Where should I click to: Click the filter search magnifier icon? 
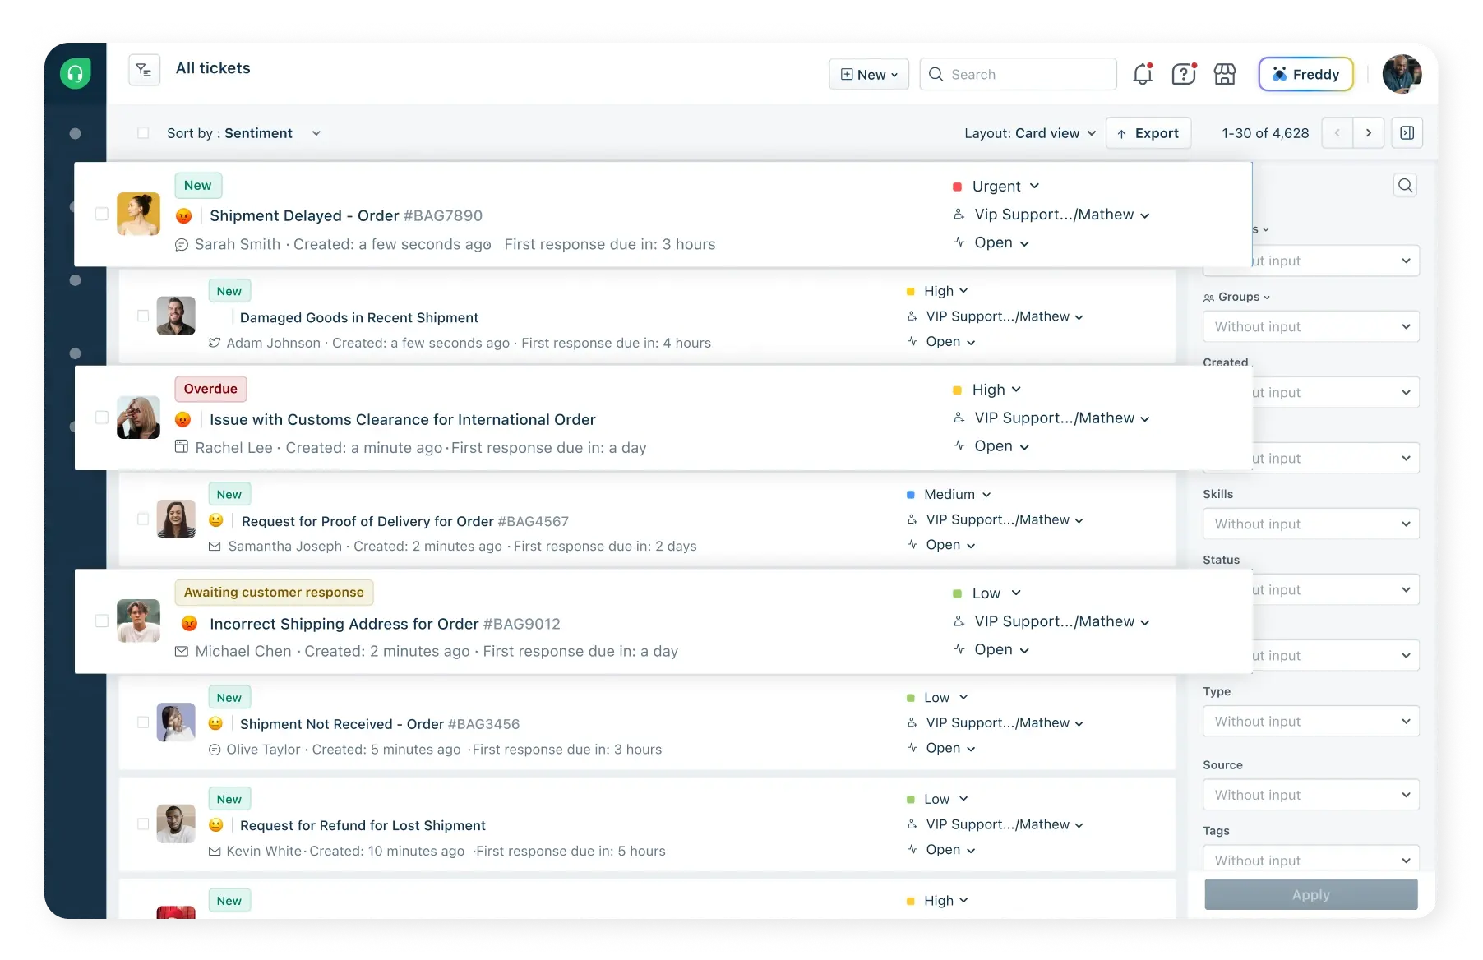1405,186
